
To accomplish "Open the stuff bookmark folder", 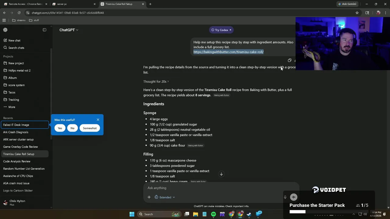I will pyautogui.click(x=34, y=20).
